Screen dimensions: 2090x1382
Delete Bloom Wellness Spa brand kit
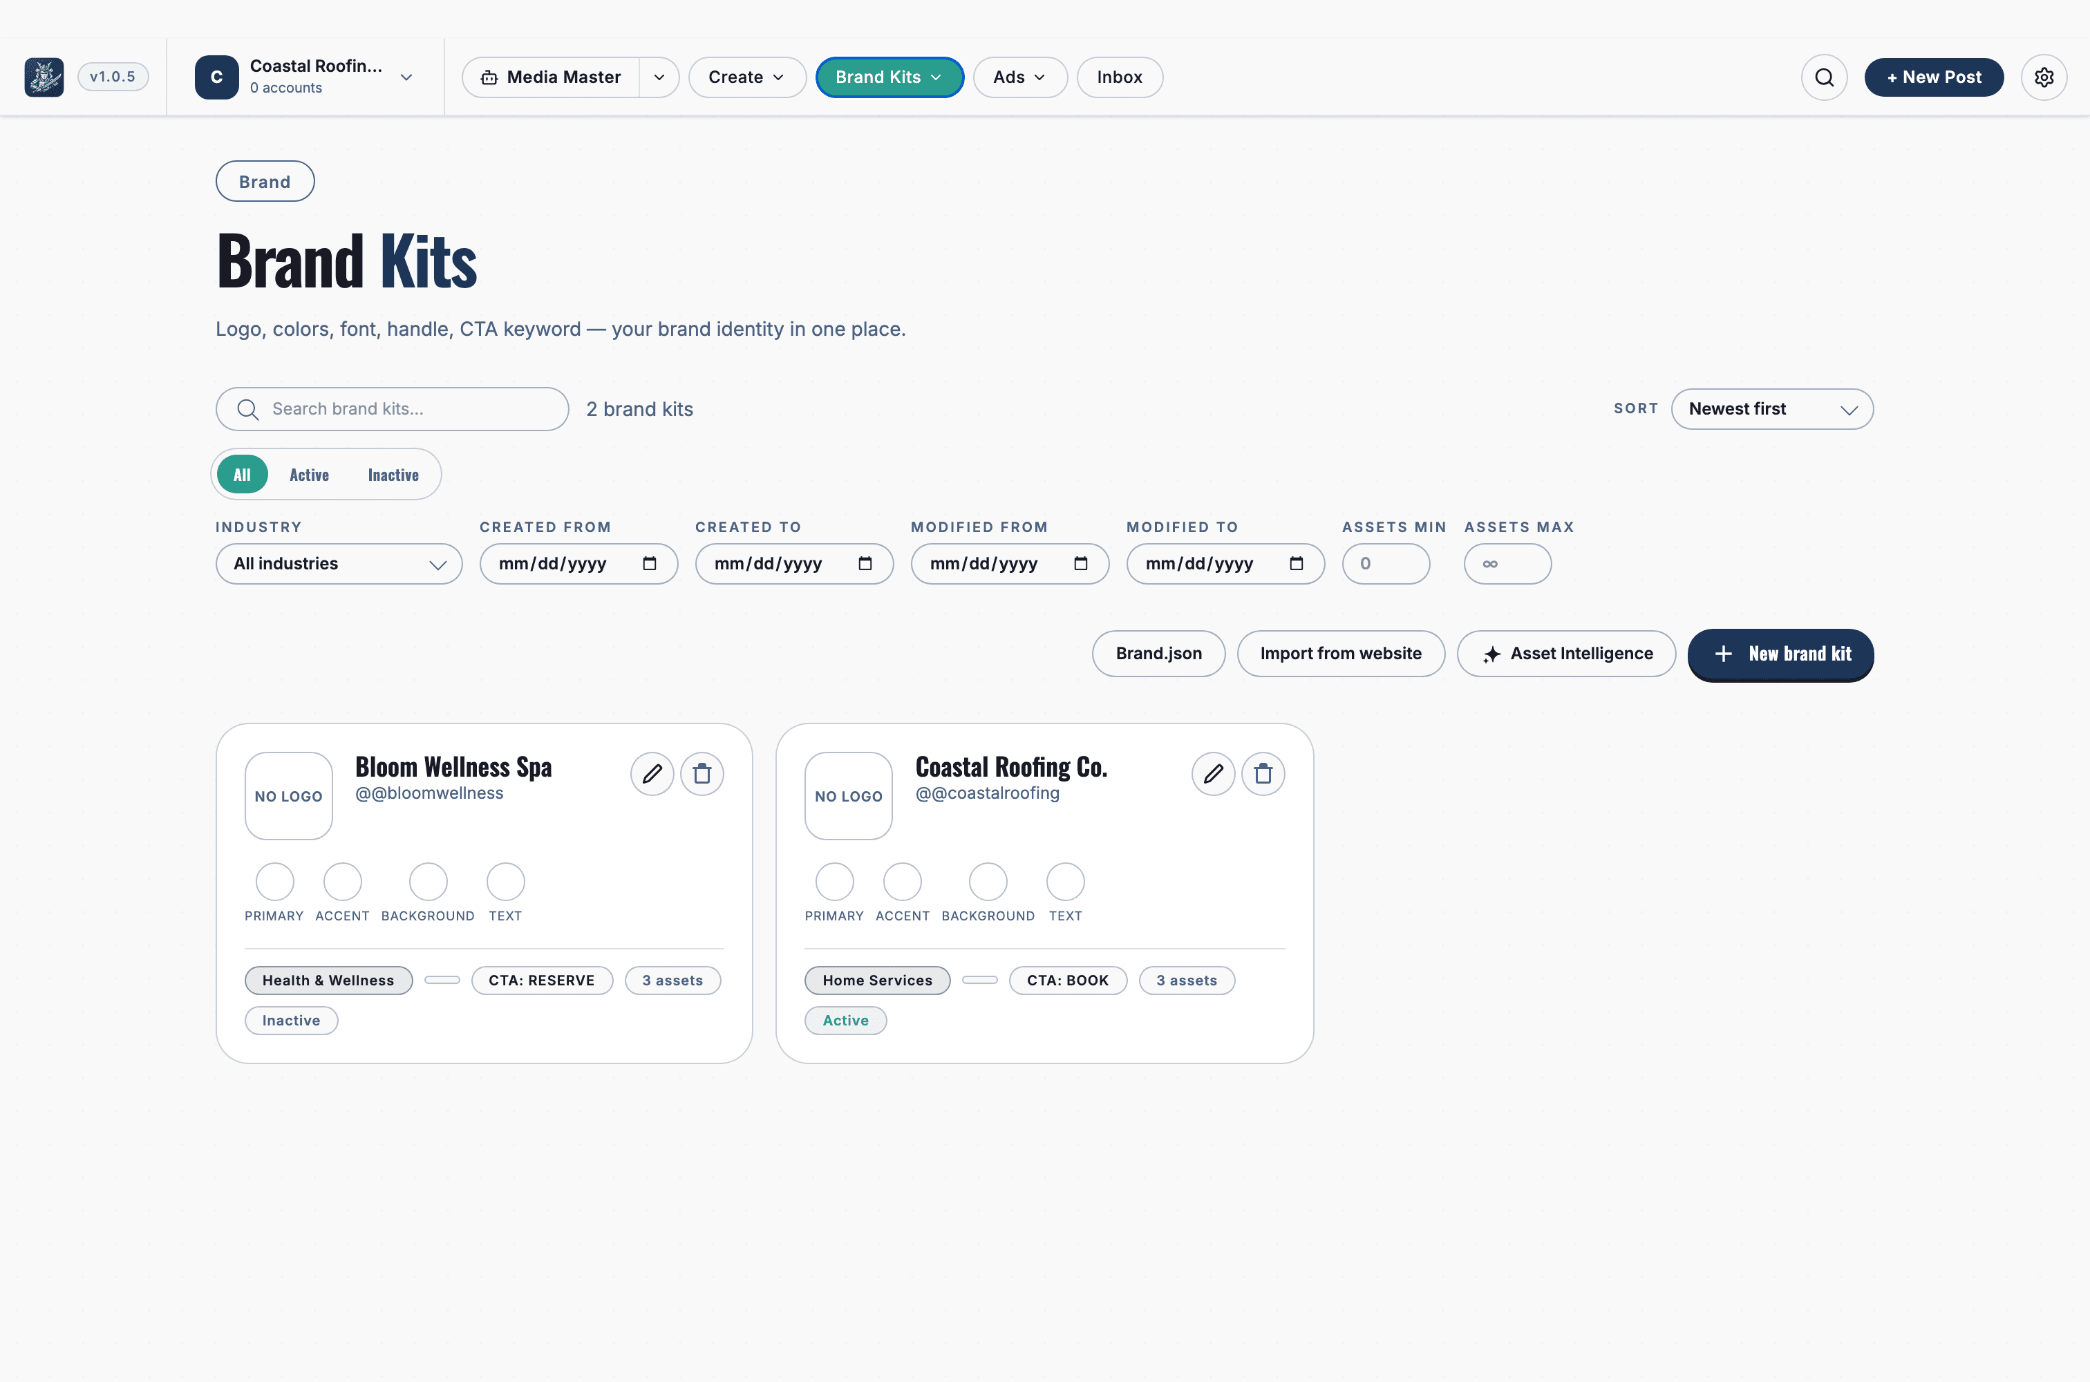point(702,774)
